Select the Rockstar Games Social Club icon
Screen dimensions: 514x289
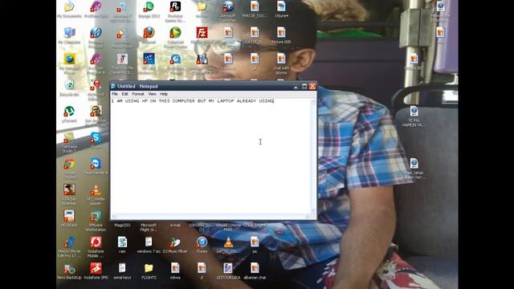[175, 11]
